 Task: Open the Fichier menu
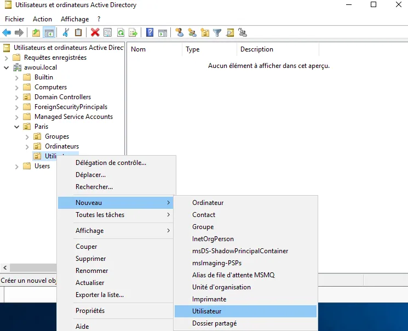15,19
